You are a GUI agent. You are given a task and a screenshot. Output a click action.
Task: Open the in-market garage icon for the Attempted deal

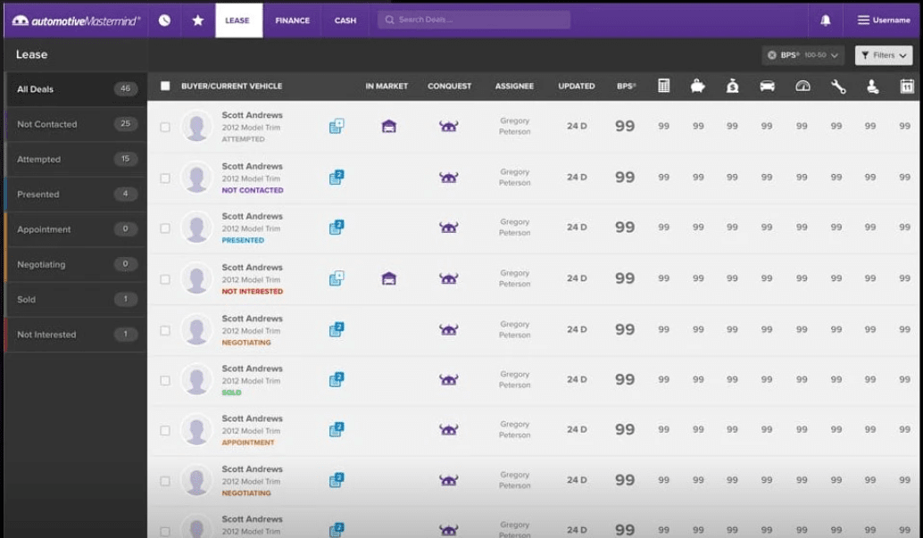pos(387,126)
